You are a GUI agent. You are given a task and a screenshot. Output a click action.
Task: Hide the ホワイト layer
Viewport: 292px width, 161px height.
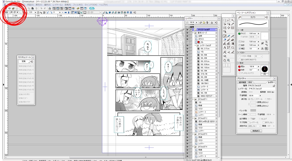[x=187, y=39]
